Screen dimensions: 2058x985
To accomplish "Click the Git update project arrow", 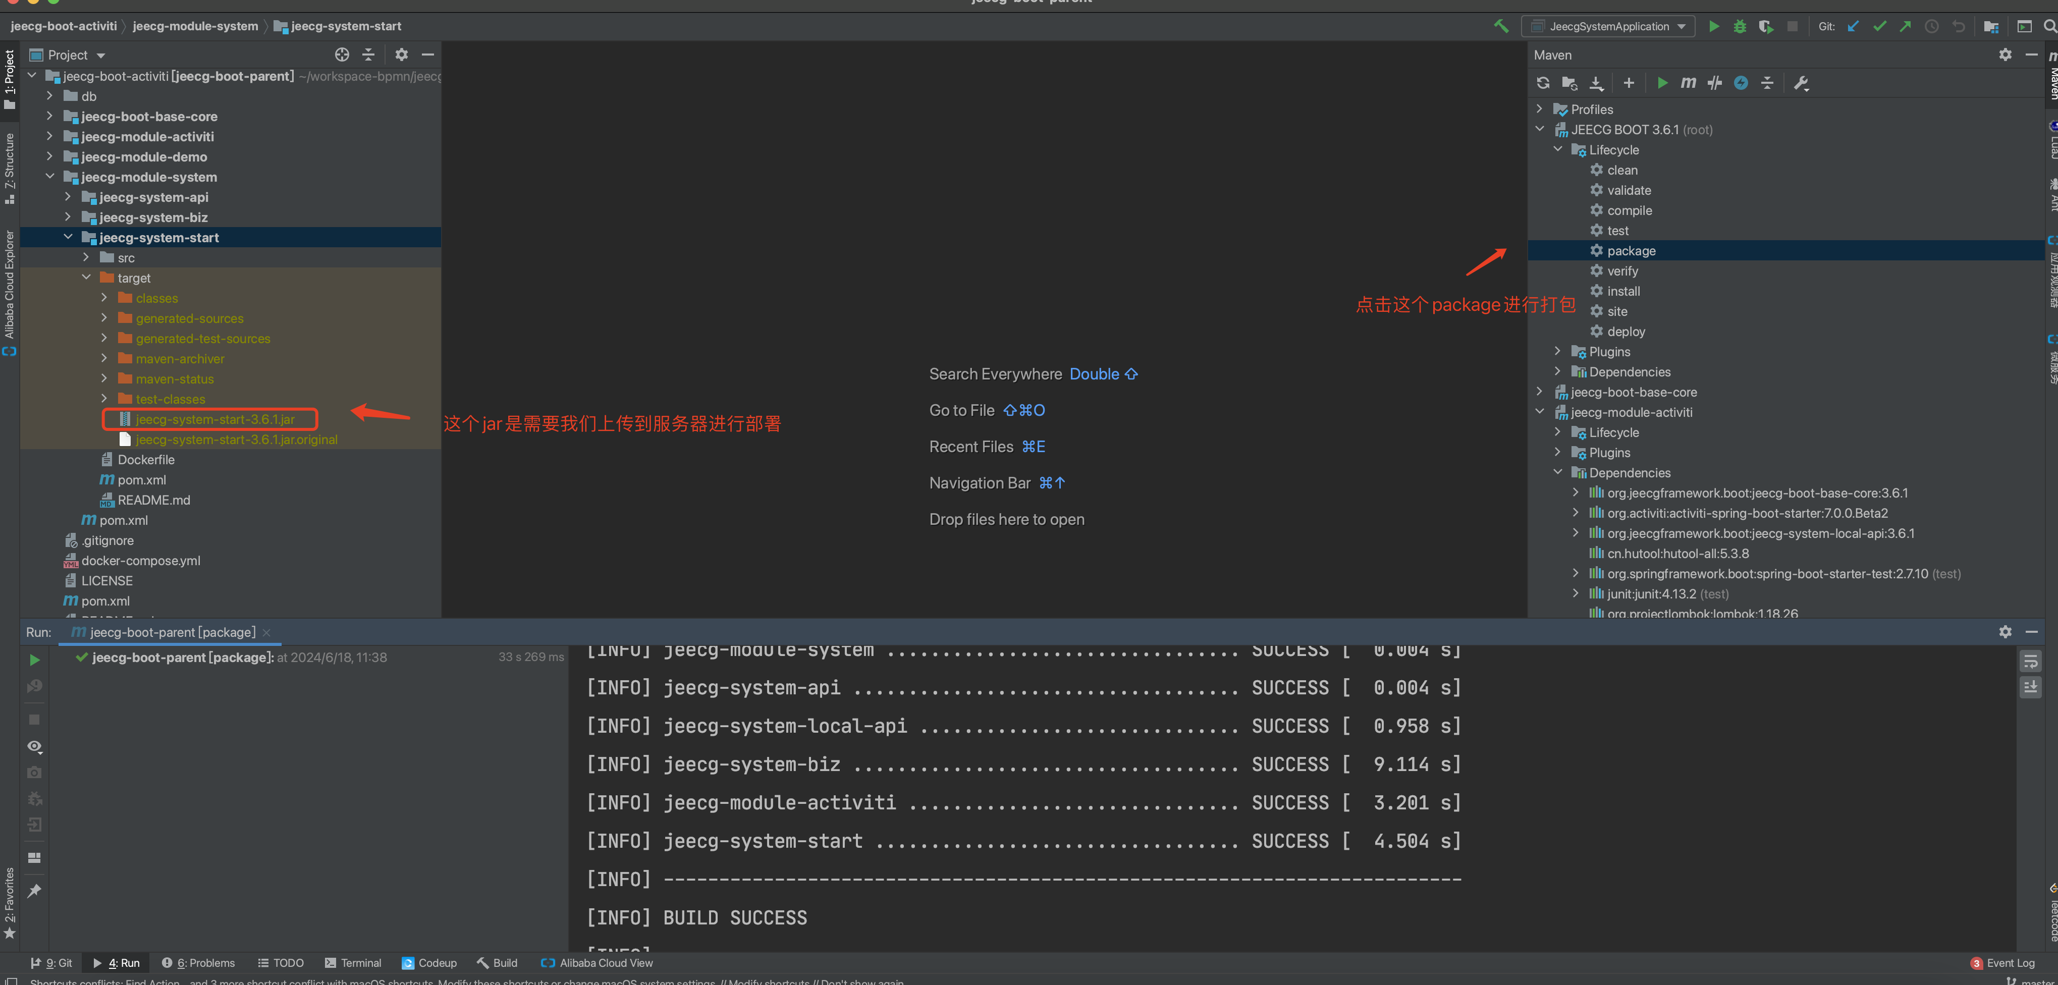I will coord(1854,26).
